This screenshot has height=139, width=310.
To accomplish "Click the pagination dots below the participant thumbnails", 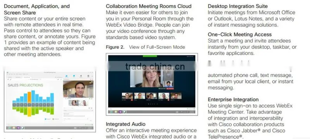I will pos(153,104).
